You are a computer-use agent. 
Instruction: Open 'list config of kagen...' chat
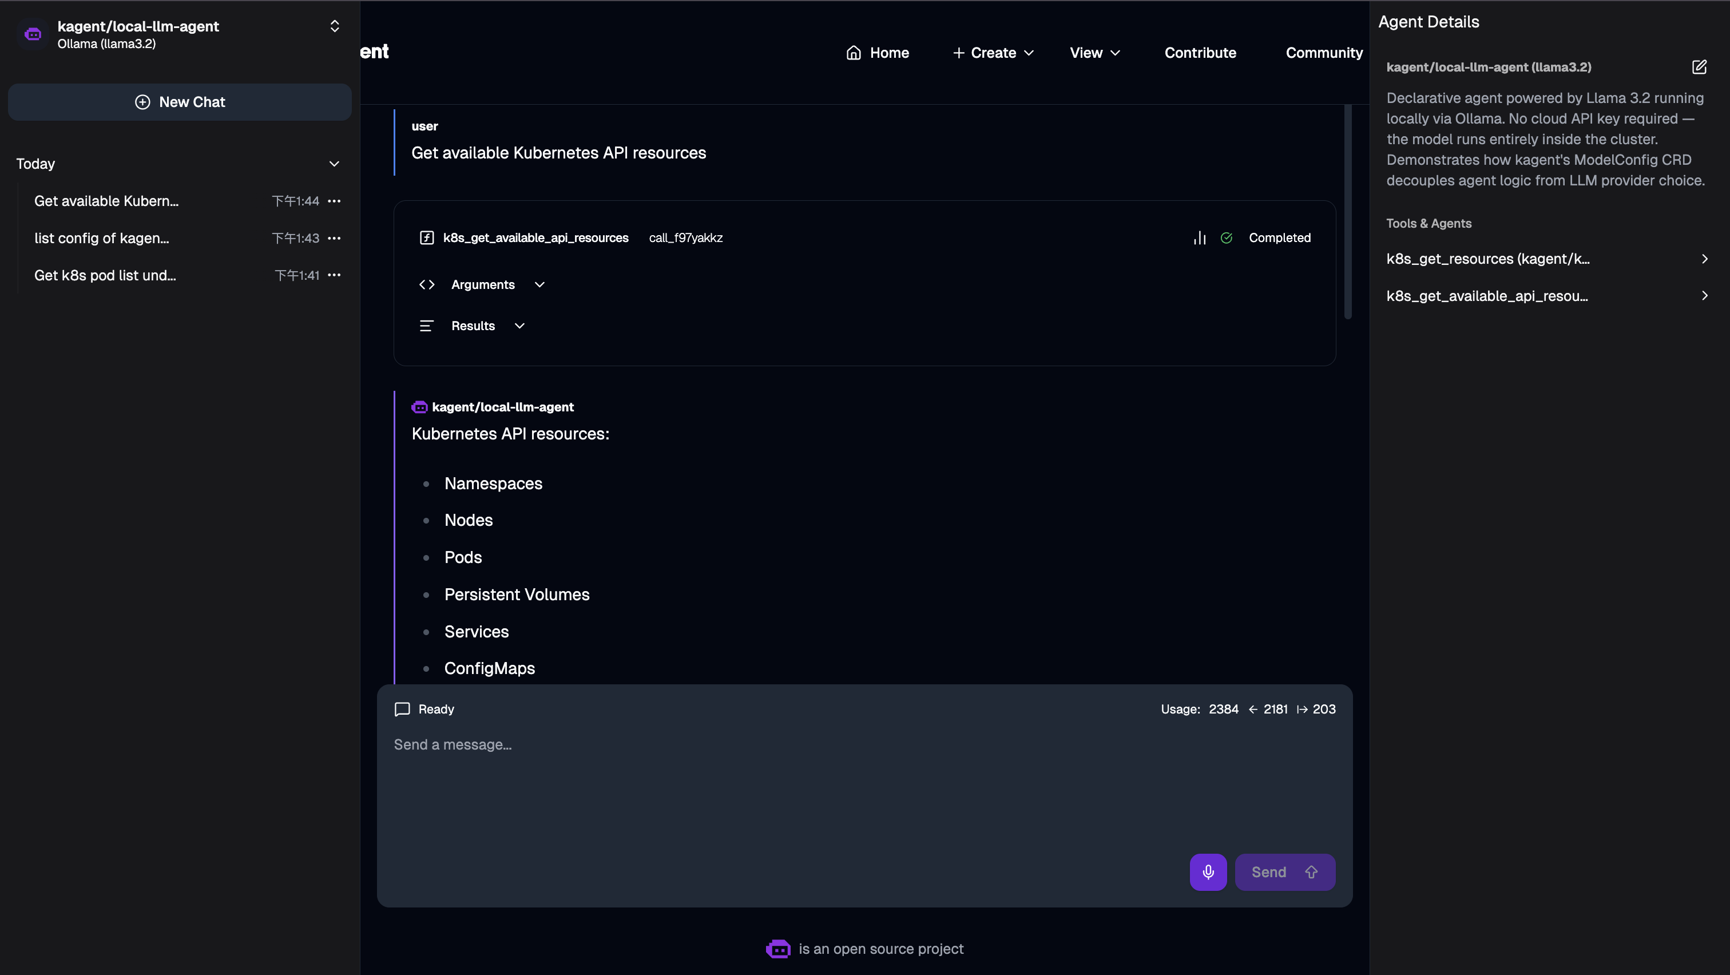click(101, 239)
